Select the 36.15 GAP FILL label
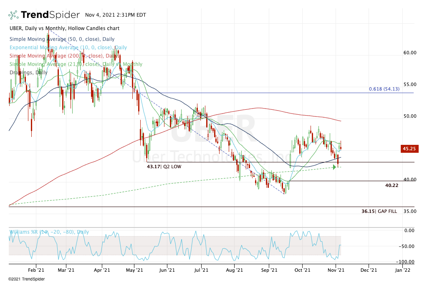Screen dimensions: 427x283 [379, 211]
